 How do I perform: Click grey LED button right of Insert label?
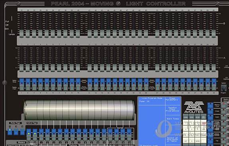pos(223,117)
